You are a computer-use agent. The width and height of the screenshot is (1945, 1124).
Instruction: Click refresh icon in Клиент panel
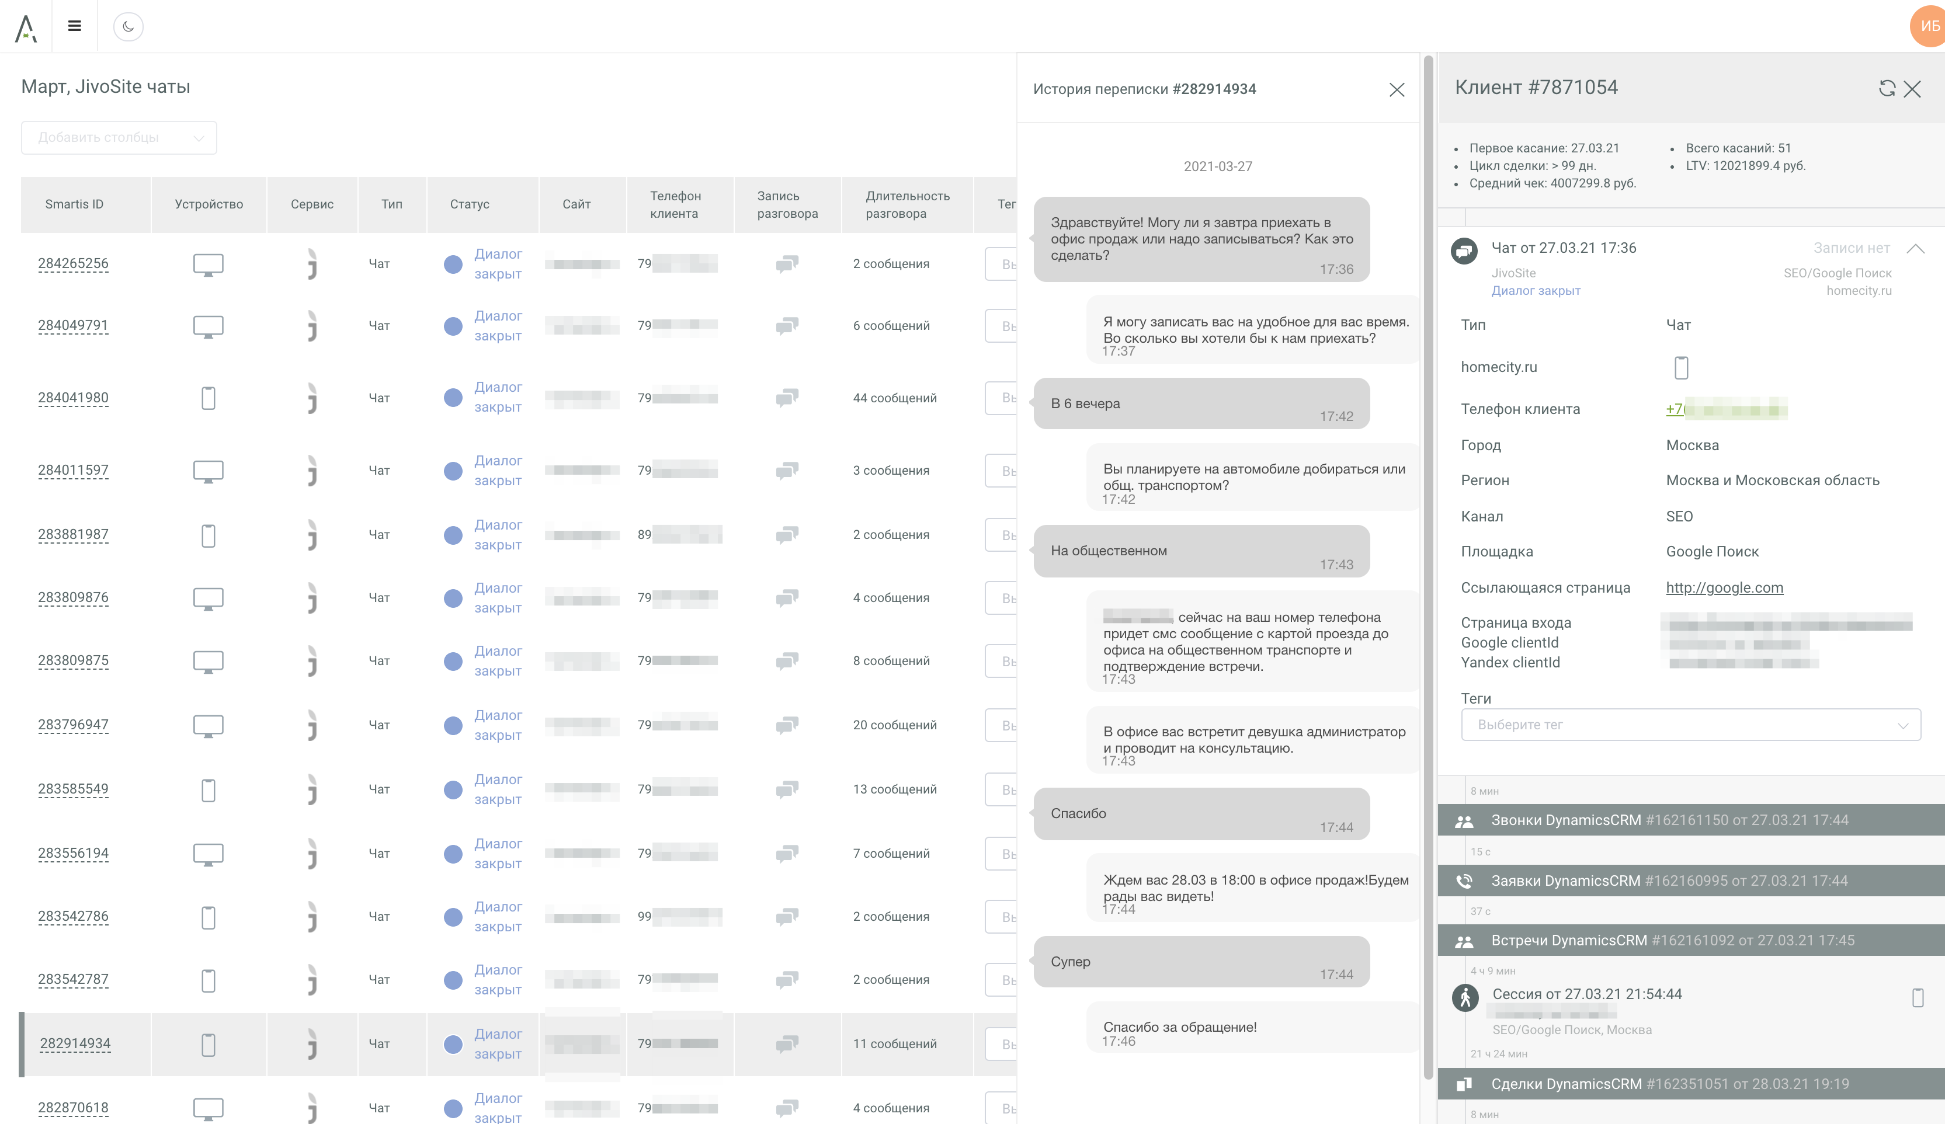click(1887, 89)
